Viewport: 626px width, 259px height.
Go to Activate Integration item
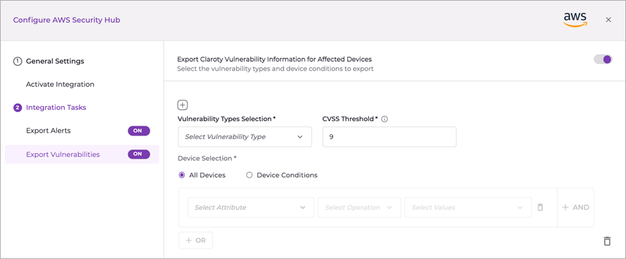pos(61,85)
